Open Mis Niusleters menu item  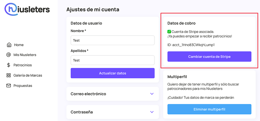click(25, 55)
